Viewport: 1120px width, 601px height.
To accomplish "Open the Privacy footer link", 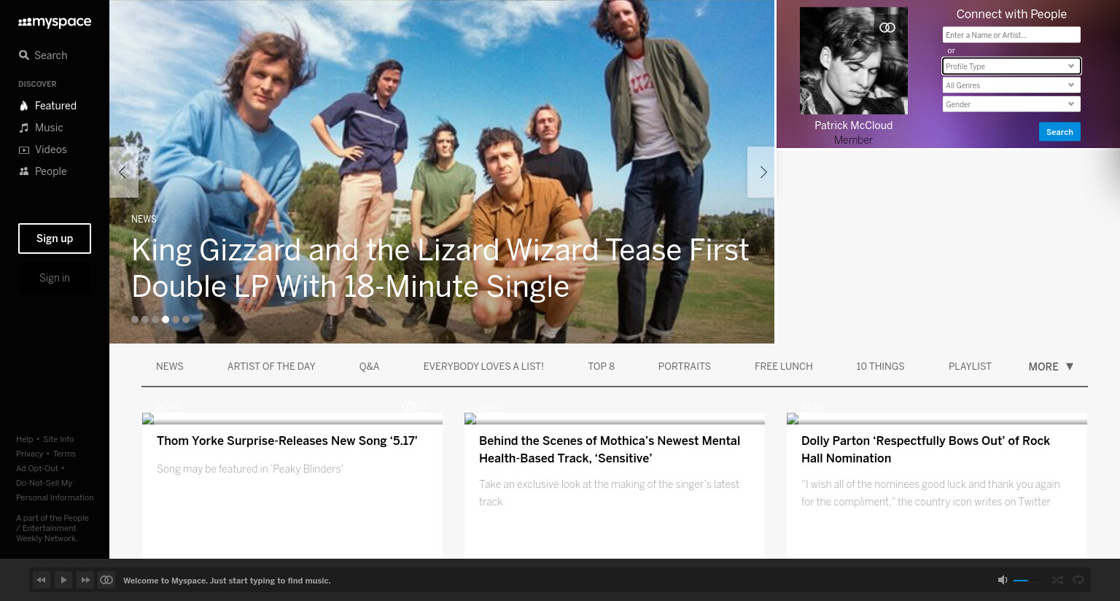I will click(x=30, y=454).
